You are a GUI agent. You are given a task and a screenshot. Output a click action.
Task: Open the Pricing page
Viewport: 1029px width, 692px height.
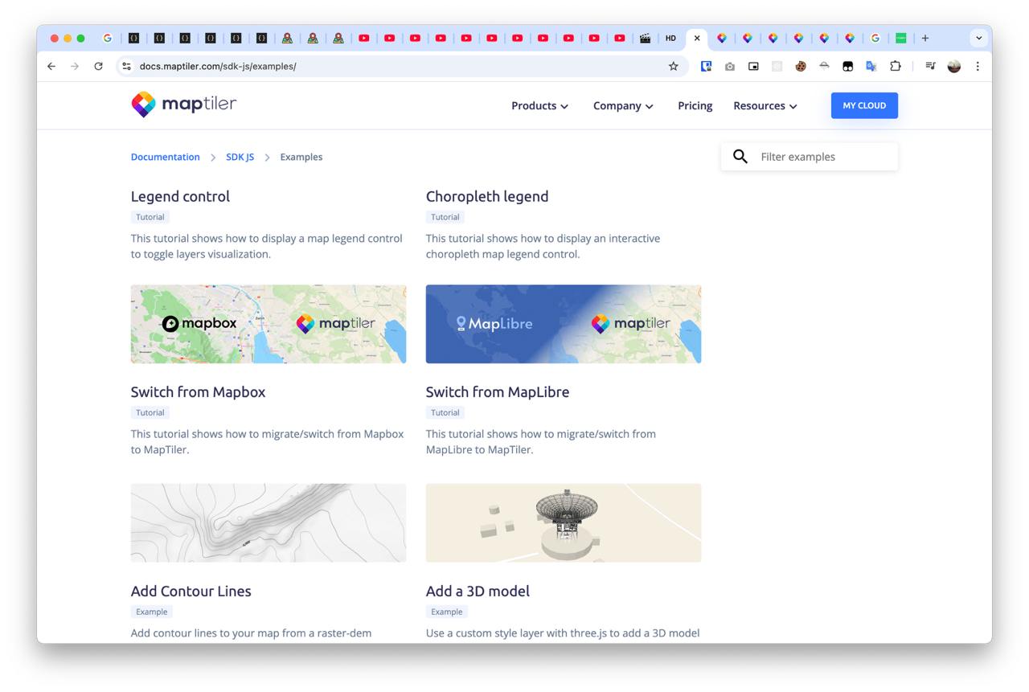(x=695, y=105)
